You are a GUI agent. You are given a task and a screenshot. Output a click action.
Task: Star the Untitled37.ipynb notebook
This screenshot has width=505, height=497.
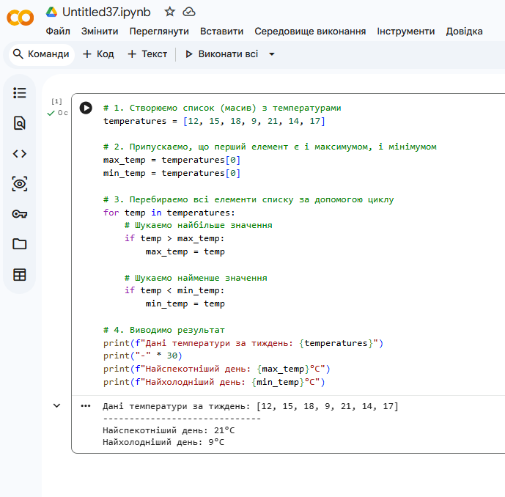pos(169,12)
